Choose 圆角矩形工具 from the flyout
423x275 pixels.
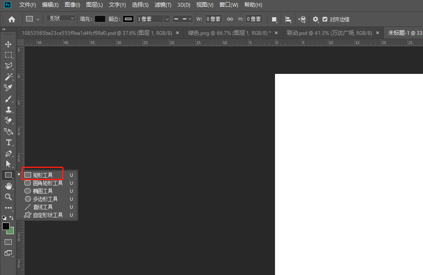click(x=47, y=183)
